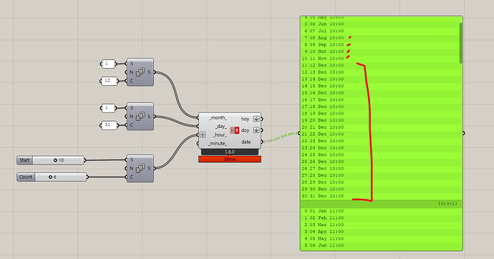The image size is (494, 259).
Task: Click the Count slider knob at 6
Action: pyautogui.click(x=50, y=177)
